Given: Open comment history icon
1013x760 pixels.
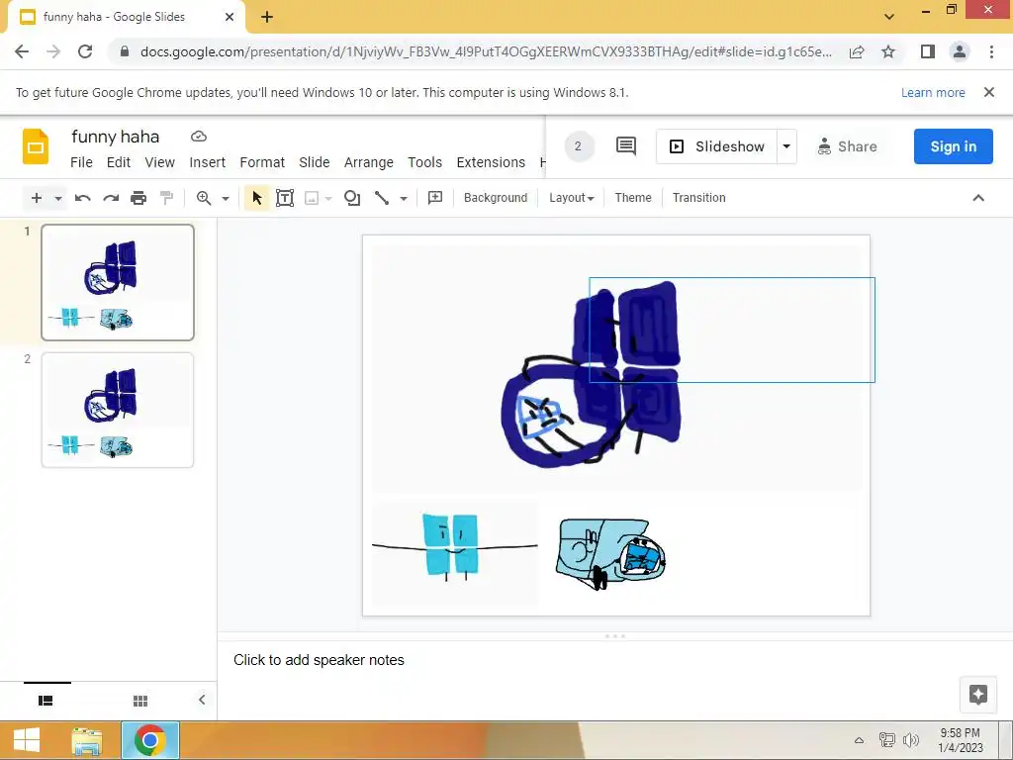Looking at the screenshot, I should 625,146.
